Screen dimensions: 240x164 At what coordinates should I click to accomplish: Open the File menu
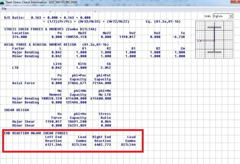pyautogui.click(x=4, y=9)
